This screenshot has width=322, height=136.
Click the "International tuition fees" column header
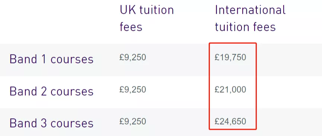coord(250,19)
